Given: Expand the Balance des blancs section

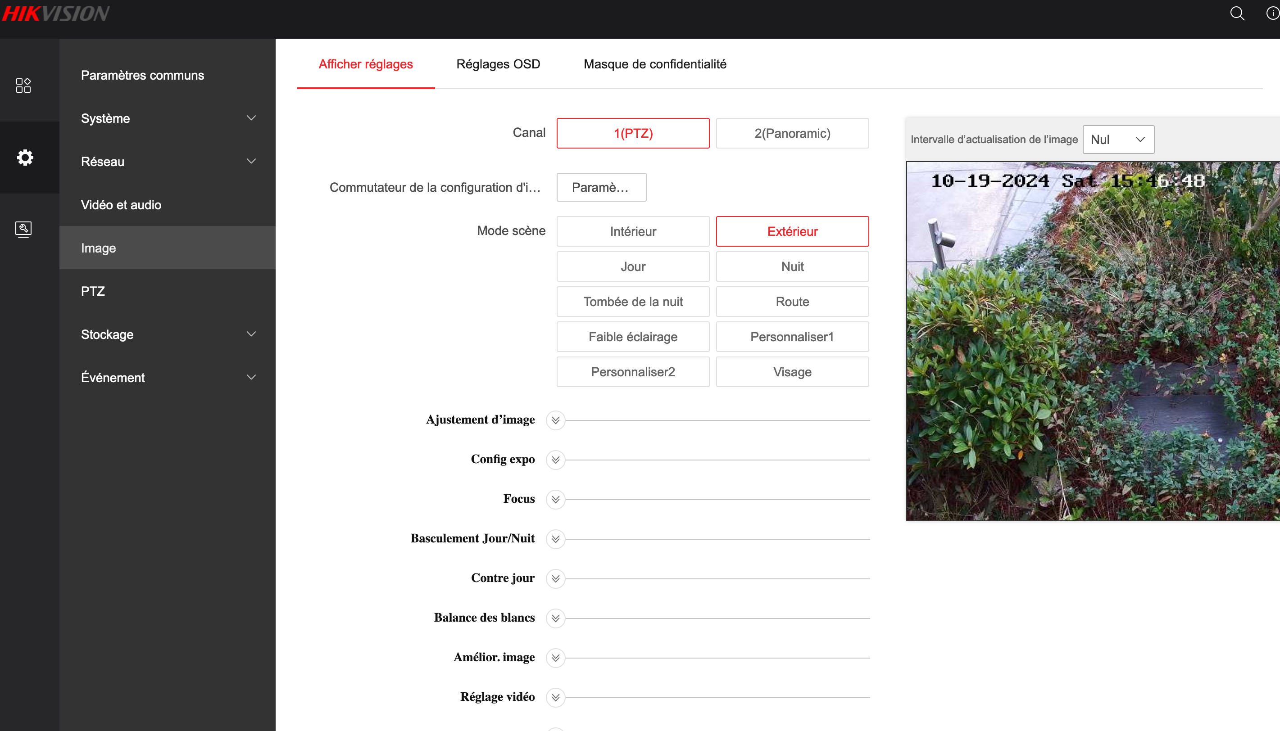Looking at the screenshot, I should 556,618.
